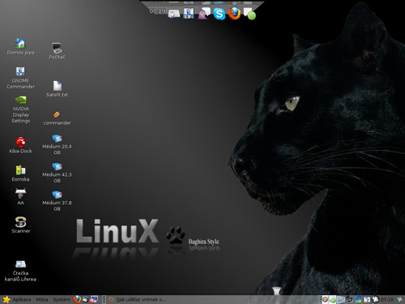This screenshot has width=405, height=304.
Task: Open the Médium 37,8 GB drive
Action: (57, 201)
